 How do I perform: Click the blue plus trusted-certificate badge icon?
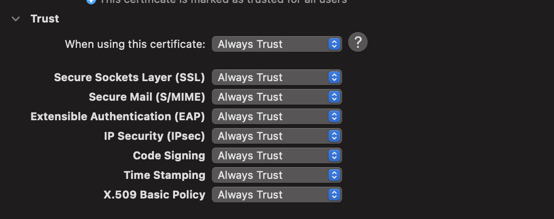(91, 1)
